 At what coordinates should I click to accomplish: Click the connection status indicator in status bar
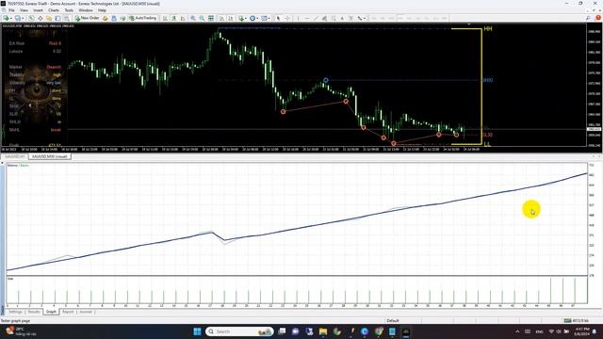tap(576, 320)
